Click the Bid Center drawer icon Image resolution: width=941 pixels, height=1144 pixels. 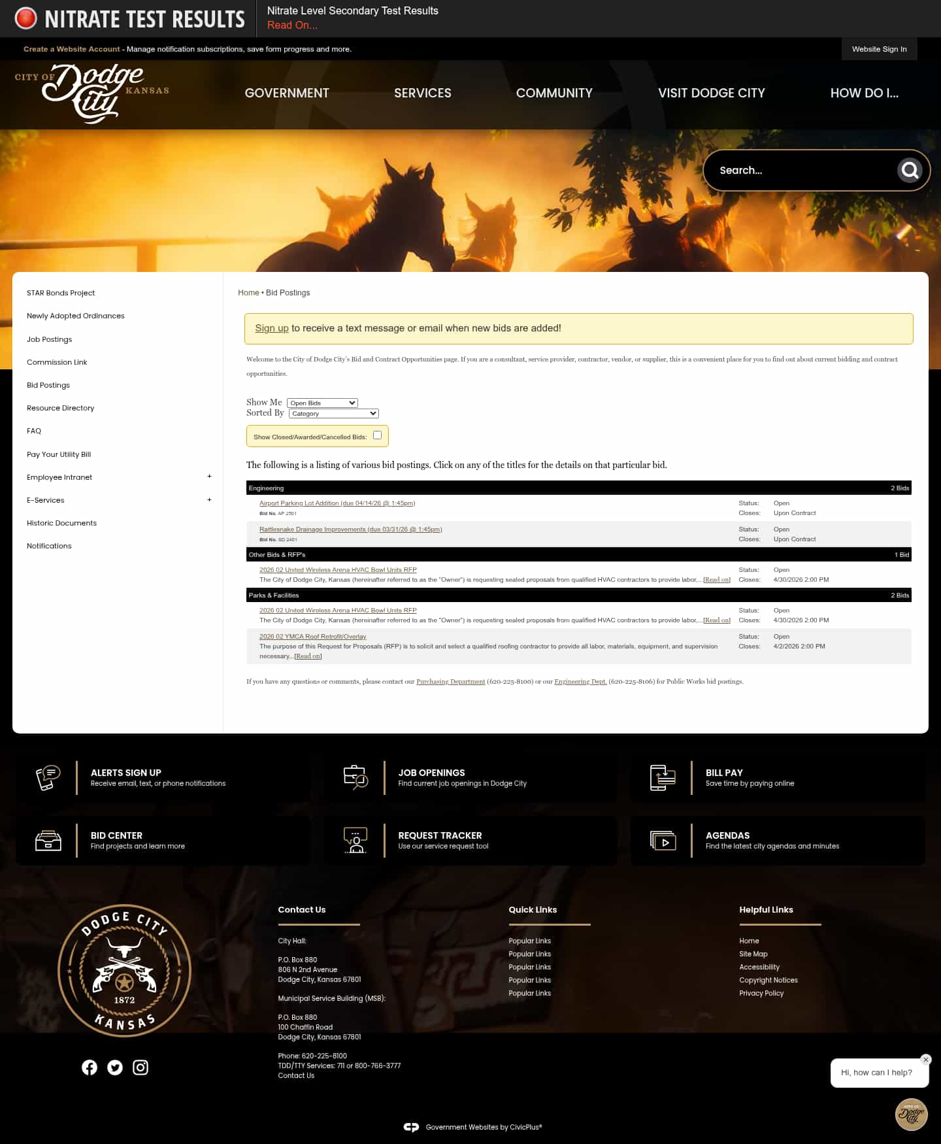click(x=48, y=841)
